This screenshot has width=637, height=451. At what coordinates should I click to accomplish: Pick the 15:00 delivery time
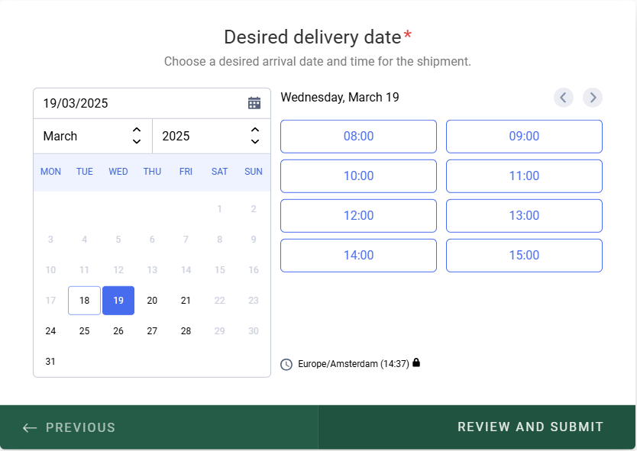click(524, 256)
